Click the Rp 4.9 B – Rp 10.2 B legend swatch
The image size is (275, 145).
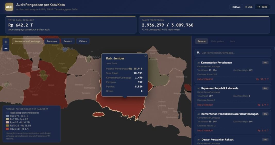pos(7,122)
